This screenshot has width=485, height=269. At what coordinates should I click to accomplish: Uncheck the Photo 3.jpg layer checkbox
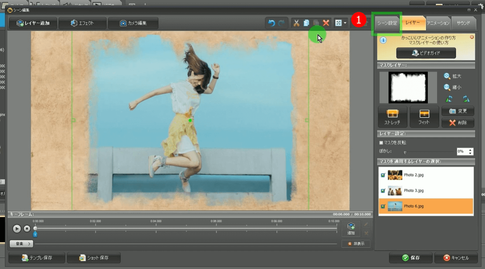pos(382,191)
